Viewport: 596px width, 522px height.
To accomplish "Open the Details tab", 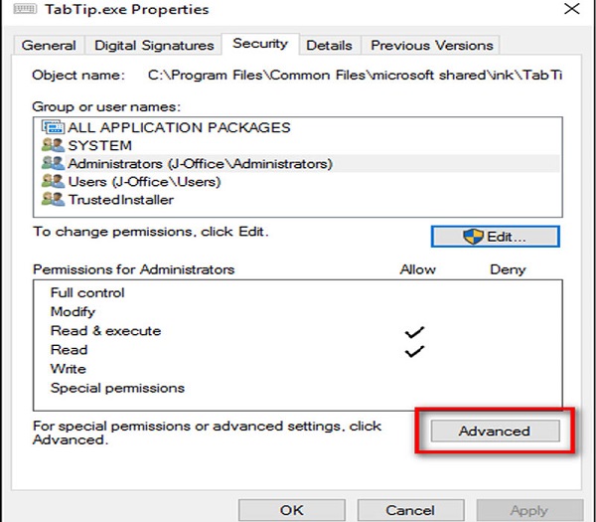I will 329,46.
